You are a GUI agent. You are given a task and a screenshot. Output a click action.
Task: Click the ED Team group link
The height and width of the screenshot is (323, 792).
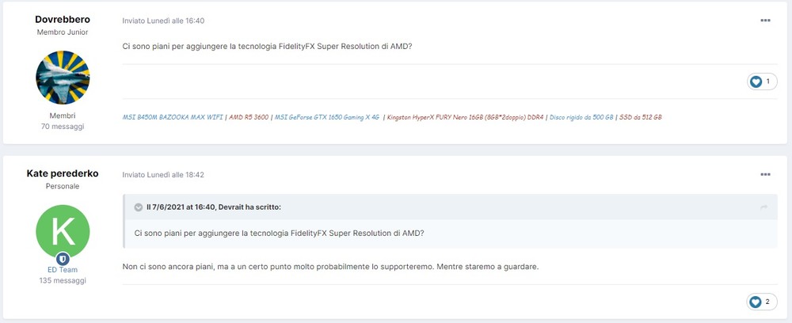[x=63, y=270]
